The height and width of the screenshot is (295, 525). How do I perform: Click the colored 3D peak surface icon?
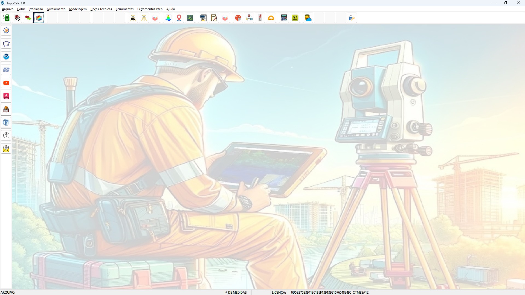pyautogui.click(x=168, y=18)
